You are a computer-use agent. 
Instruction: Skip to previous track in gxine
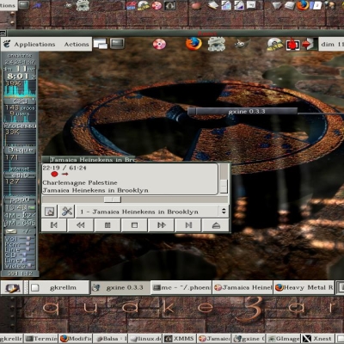click(x=54, y=225)
